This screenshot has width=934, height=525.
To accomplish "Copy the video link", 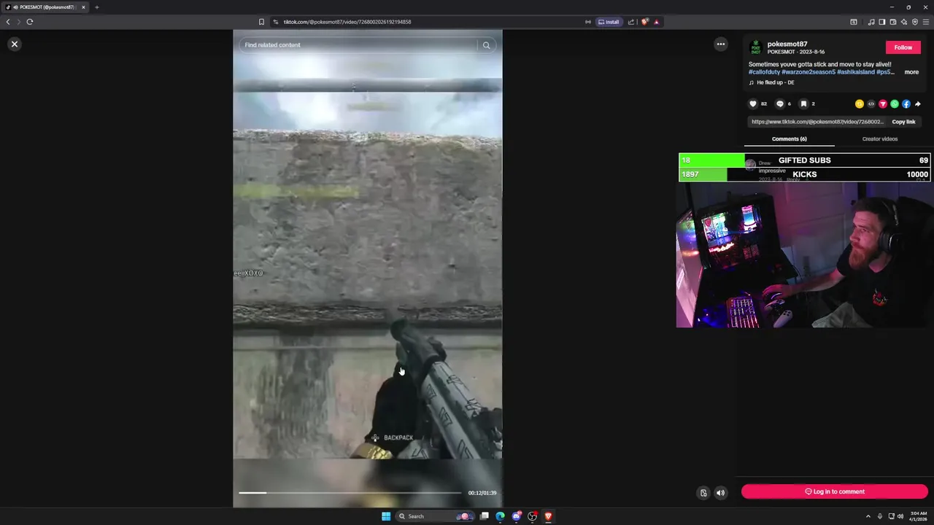I will click(x=903, y=122).
